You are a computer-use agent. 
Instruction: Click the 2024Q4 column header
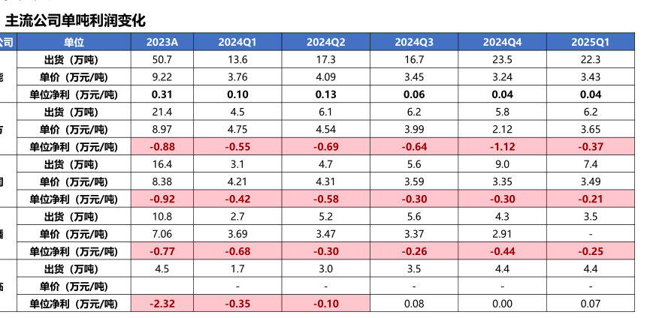[x=502, y=42]
